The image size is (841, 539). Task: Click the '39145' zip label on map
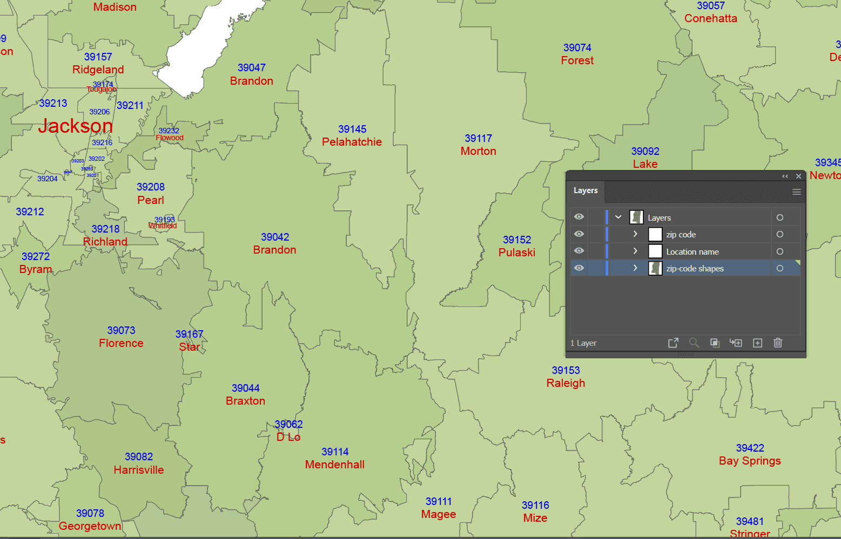(352, 129)
